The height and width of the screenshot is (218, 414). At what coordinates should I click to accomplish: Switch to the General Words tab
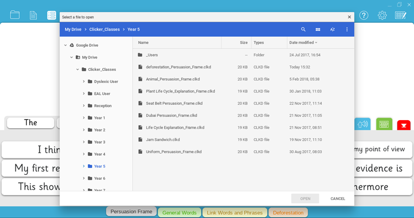click(180, 213)
